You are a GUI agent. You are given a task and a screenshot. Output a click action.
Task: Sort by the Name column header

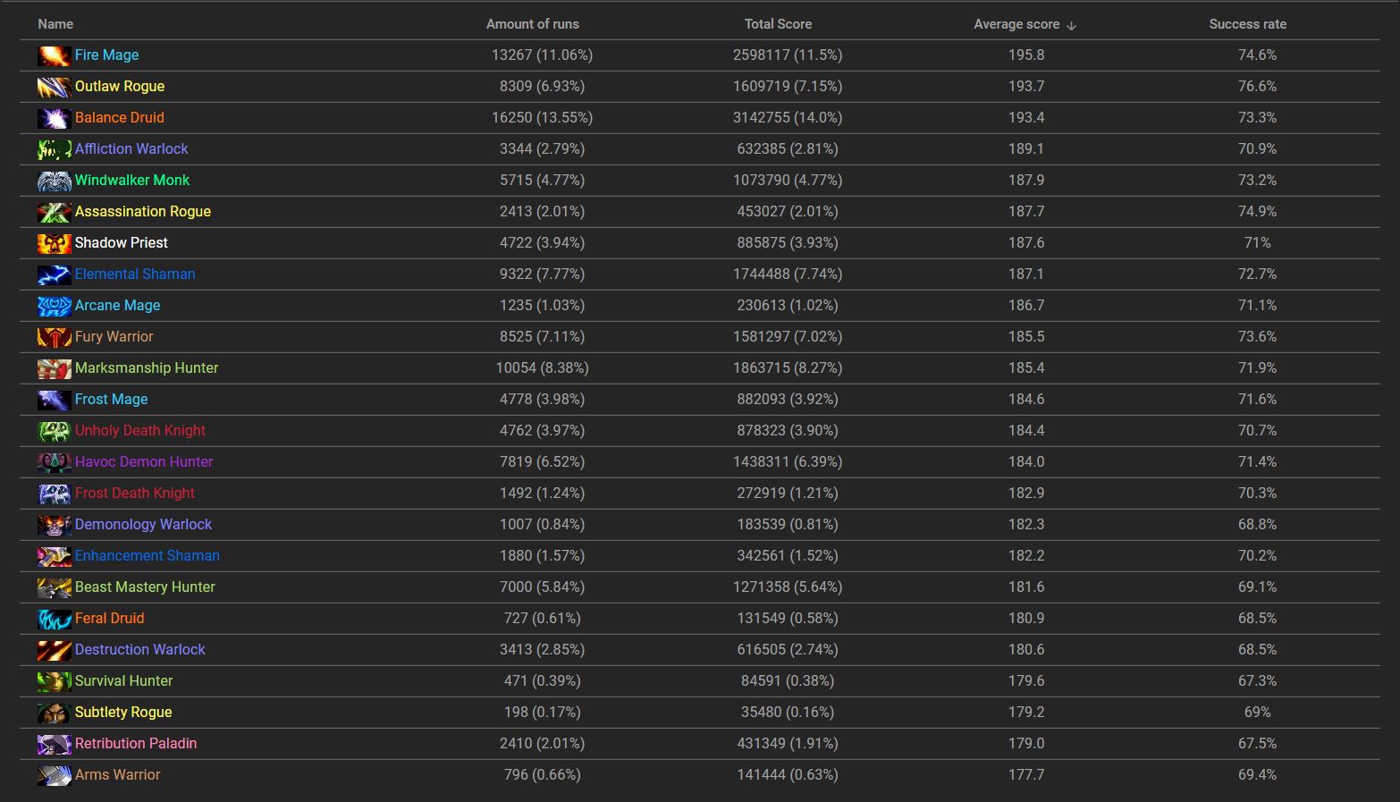pyautogui.click(x=55, y=24)
